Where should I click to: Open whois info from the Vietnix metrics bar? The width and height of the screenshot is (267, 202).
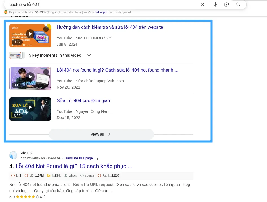(x=71, y=175)
